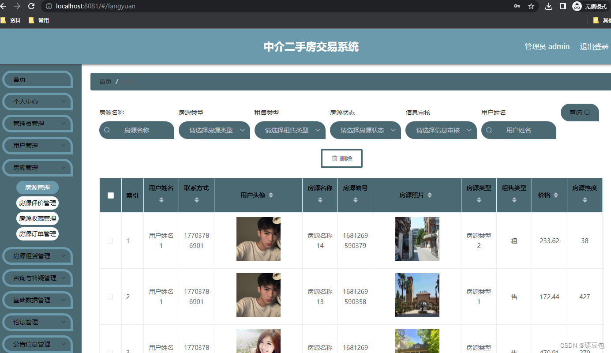The width and height of the screenshot is (611, 353).
Task: Sort by 用户姓名 column arrows
Action: (x=161, y=200)
